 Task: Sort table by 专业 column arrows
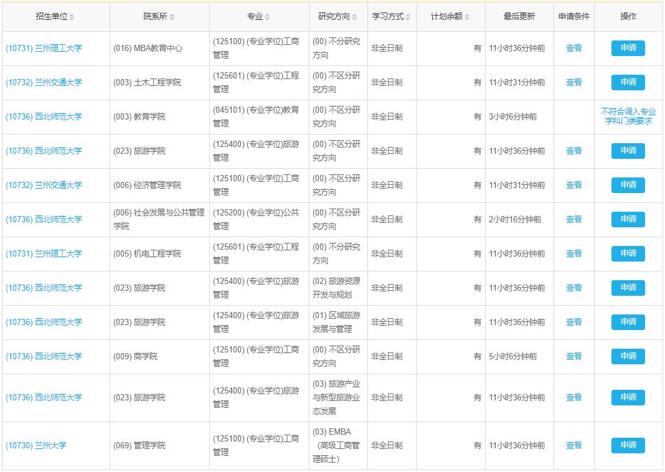[267, 17]
